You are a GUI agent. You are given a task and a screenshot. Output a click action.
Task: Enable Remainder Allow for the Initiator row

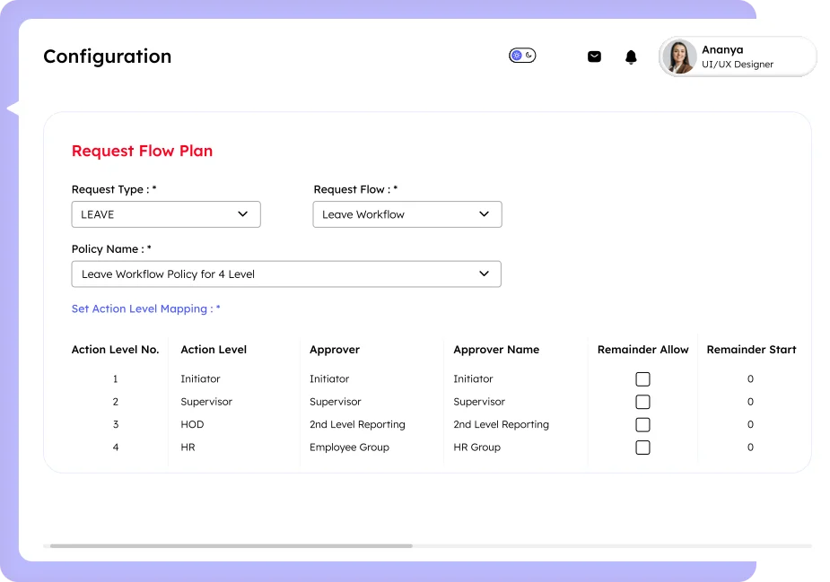pos(642,379)
